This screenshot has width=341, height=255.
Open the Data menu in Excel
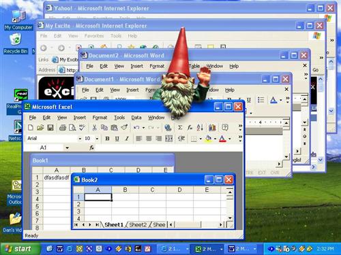coord(136,118)
